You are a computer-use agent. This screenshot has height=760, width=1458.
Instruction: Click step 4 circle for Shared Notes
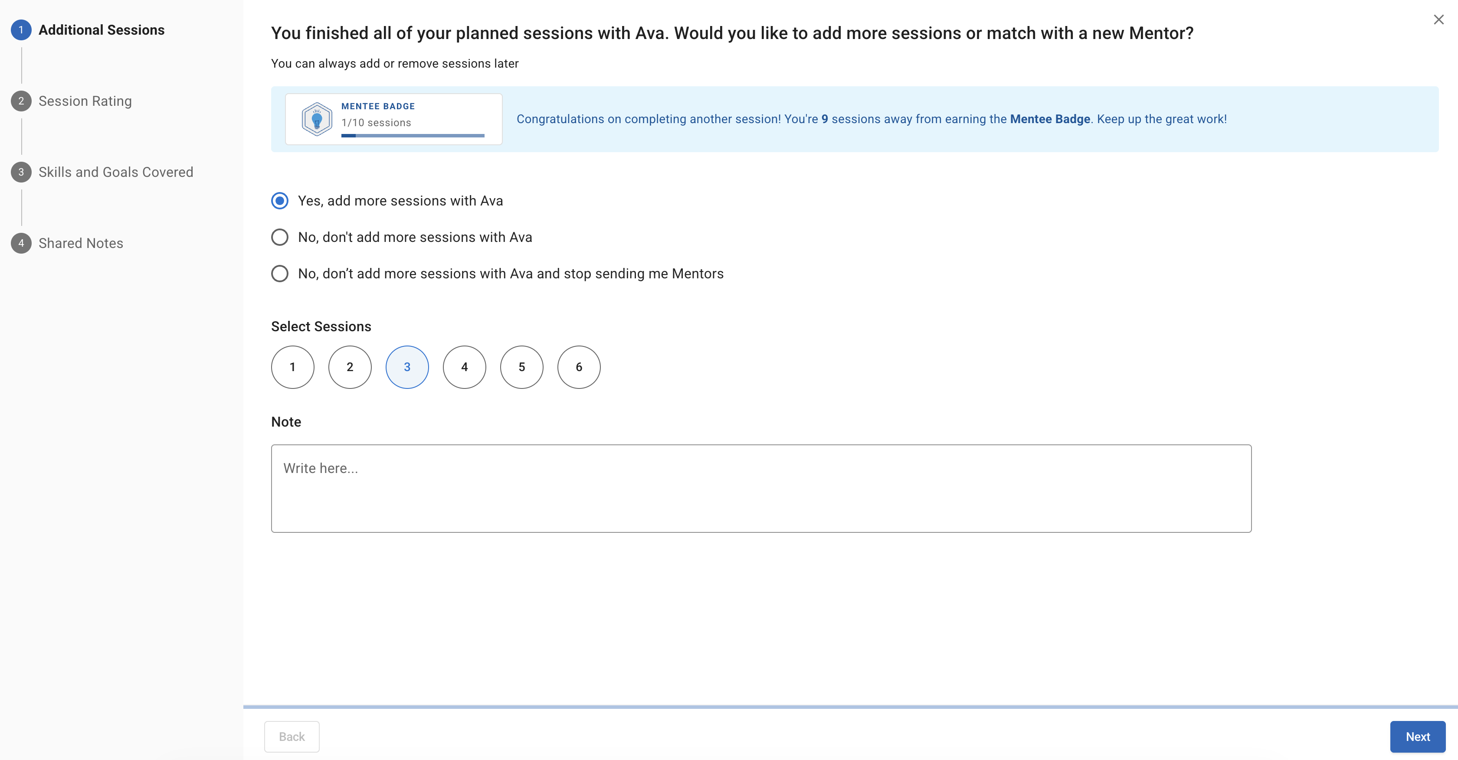pos(21,244)
